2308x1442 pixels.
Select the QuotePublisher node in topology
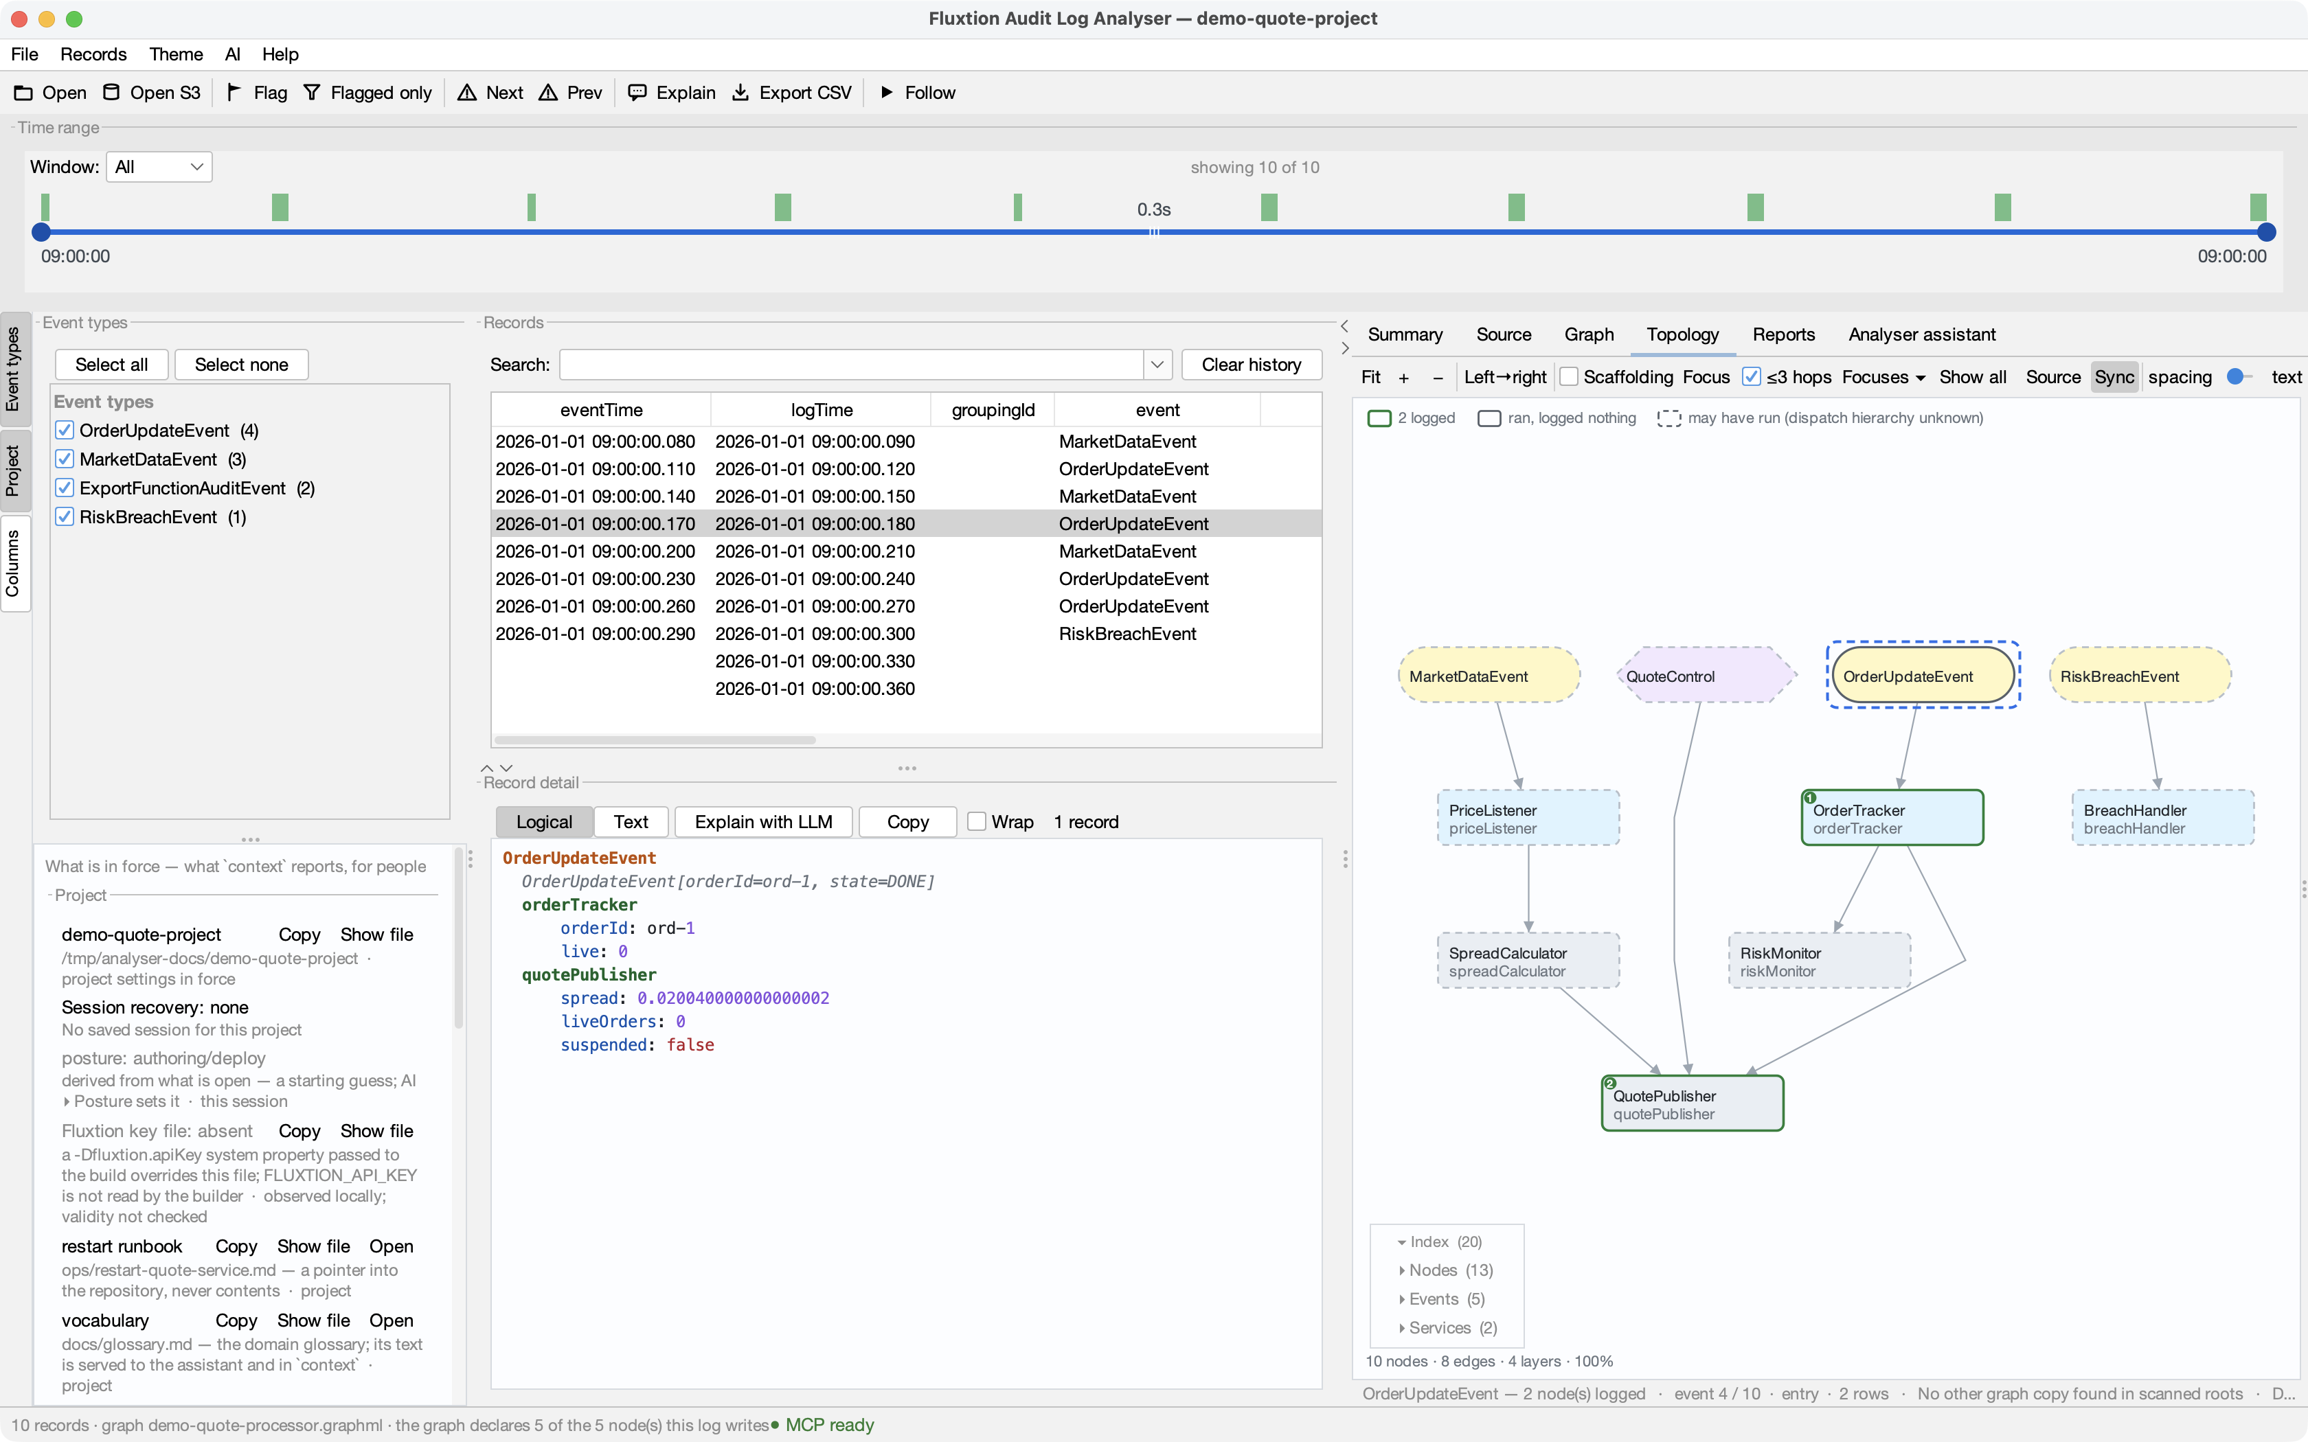1693,1104
